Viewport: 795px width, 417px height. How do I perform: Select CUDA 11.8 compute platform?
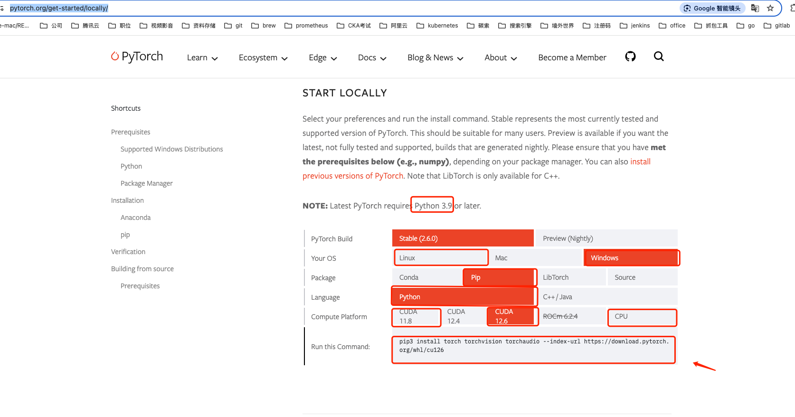click(x=416, y=316)
